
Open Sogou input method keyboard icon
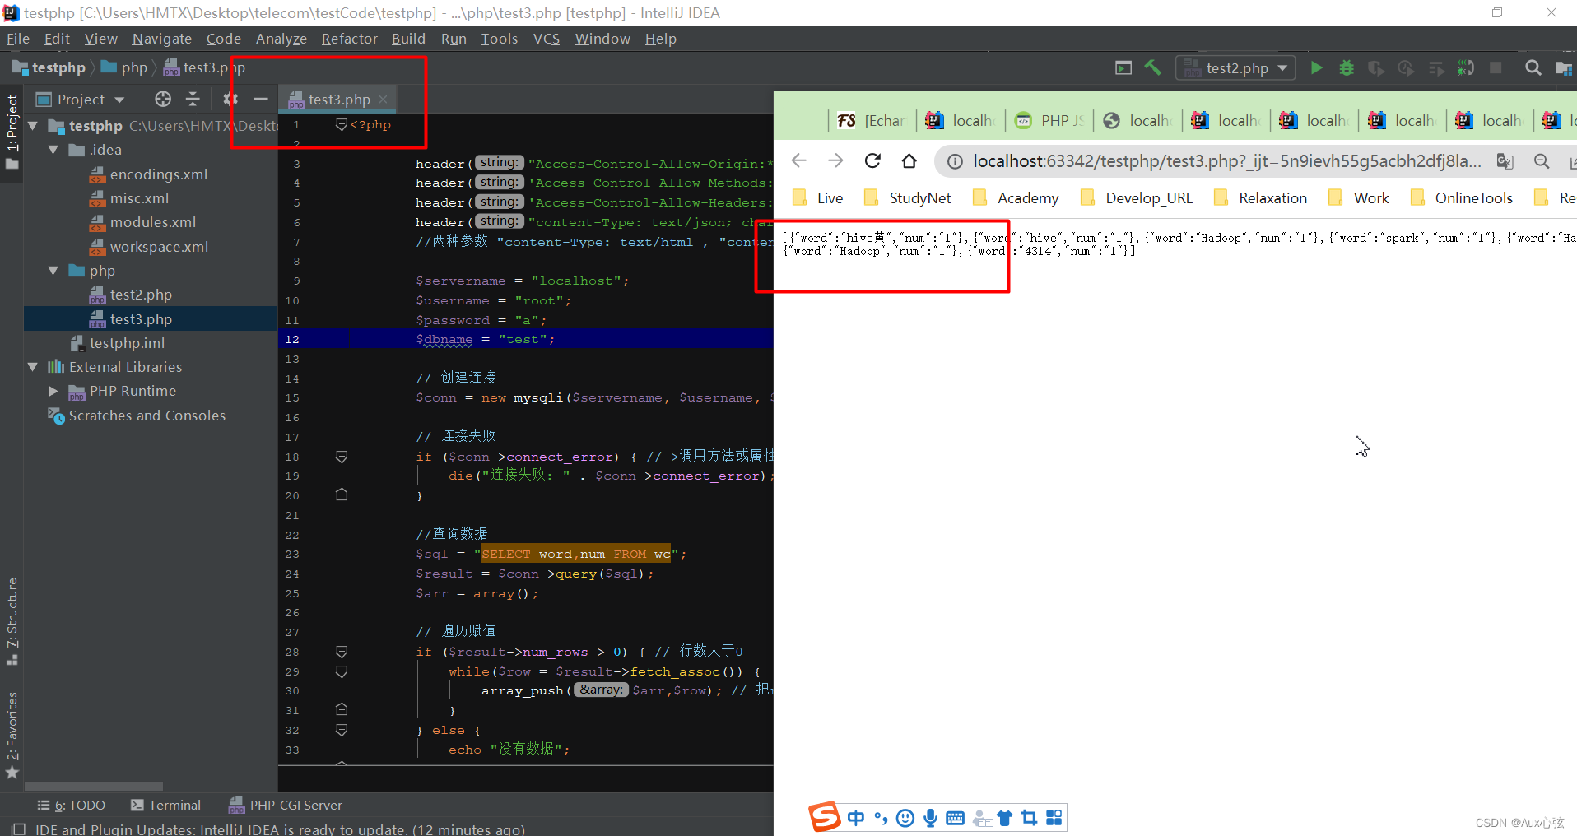[954, 817]
